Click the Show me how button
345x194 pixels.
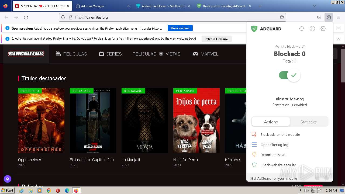[180, 28]
